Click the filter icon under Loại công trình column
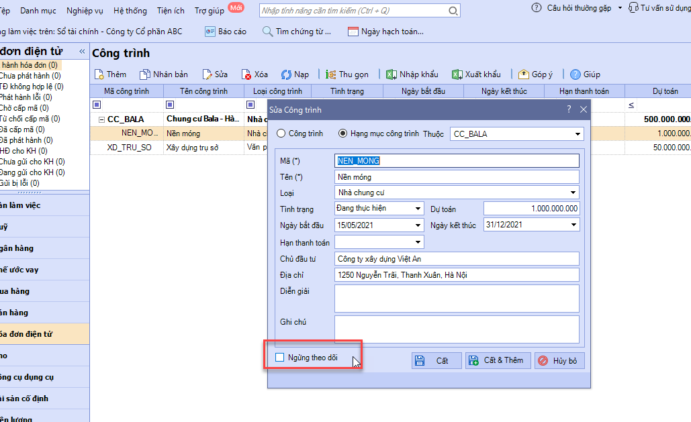The width and height of the screenshot is (691, 422). [250, 105]
